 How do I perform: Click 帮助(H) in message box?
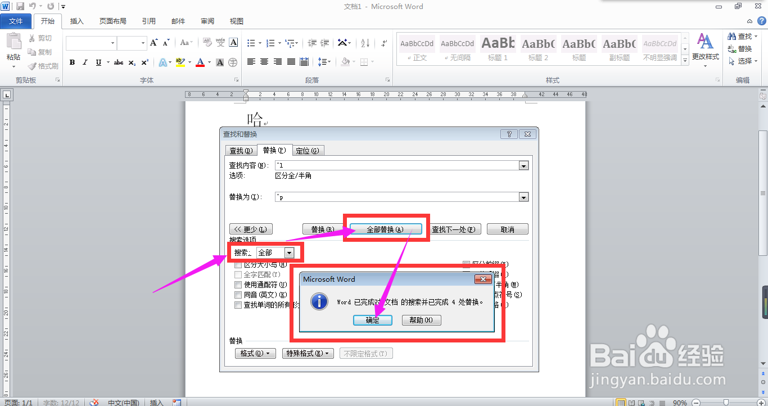click(x=421, y=320)
